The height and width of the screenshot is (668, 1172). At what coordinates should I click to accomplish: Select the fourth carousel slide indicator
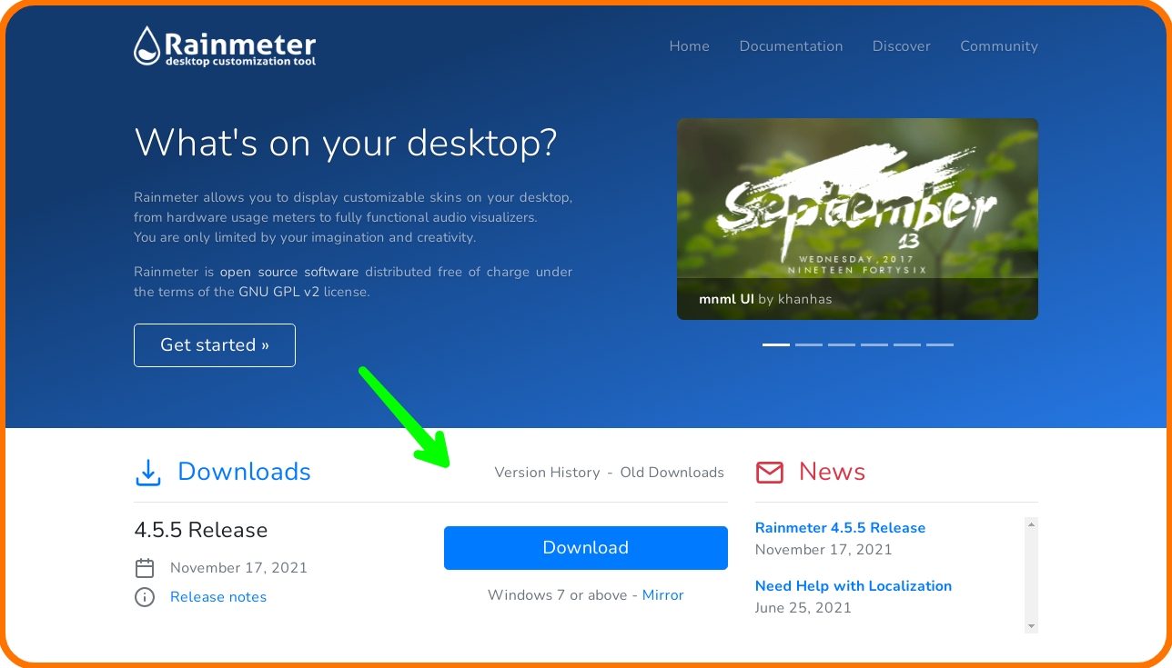pyautogui.click(x=874, y=344)
